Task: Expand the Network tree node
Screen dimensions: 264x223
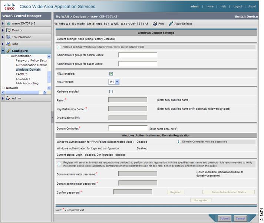Action: [x=3, y=88]
